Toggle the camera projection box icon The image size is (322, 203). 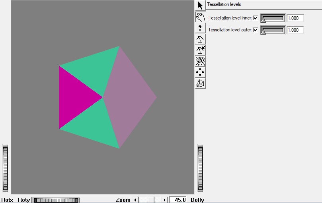point(200,83)
